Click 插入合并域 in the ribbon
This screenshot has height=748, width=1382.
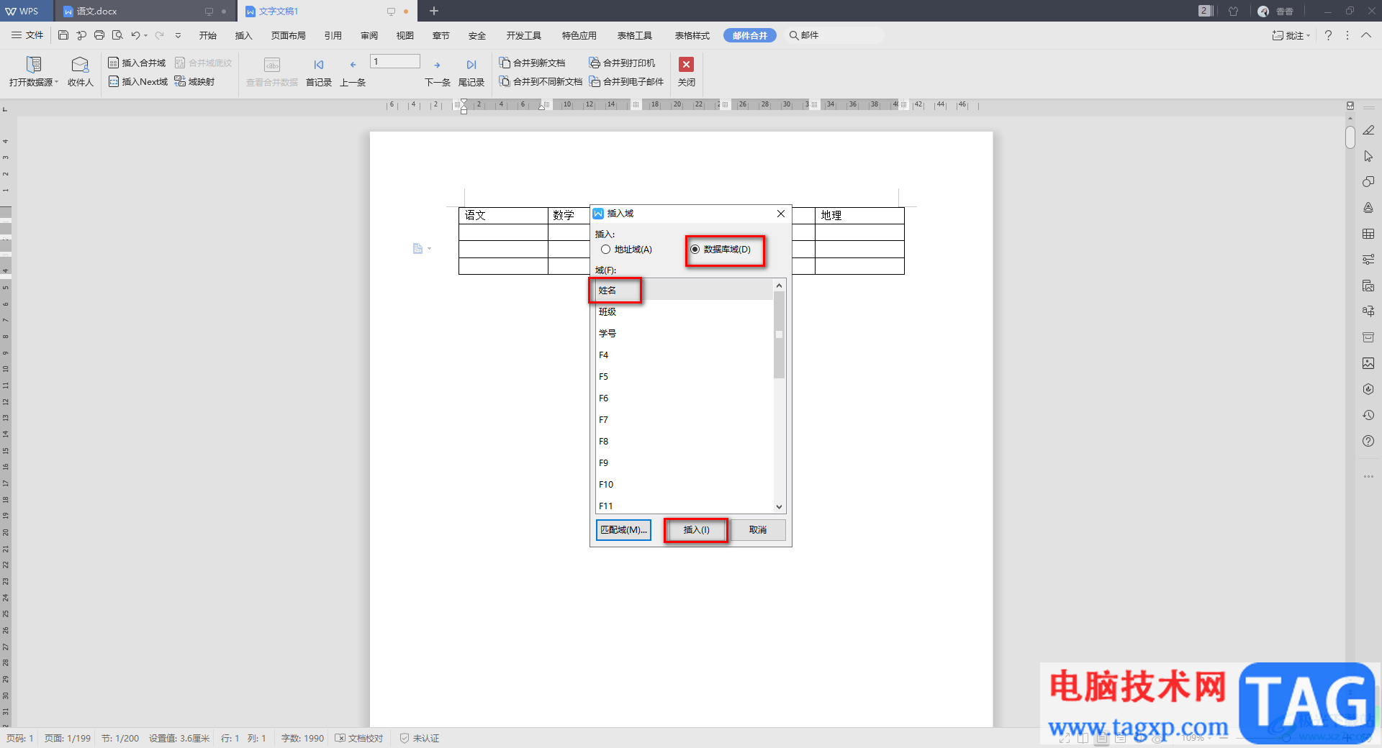pos(137,63)
